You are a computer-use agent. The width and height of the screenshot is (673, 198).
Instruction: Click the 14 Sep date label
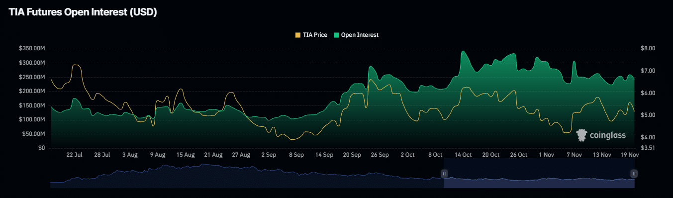(x=325, y=155)
